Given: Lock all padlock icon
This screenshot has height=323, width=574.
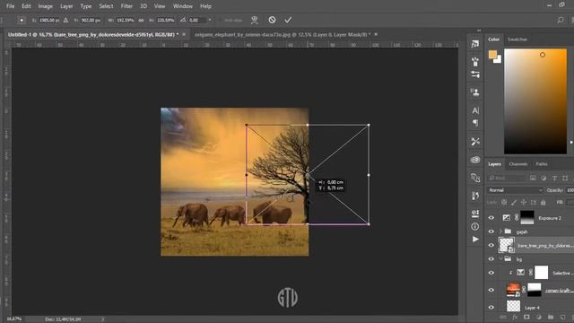Looking at the screenshot, I should click(544, 202).
